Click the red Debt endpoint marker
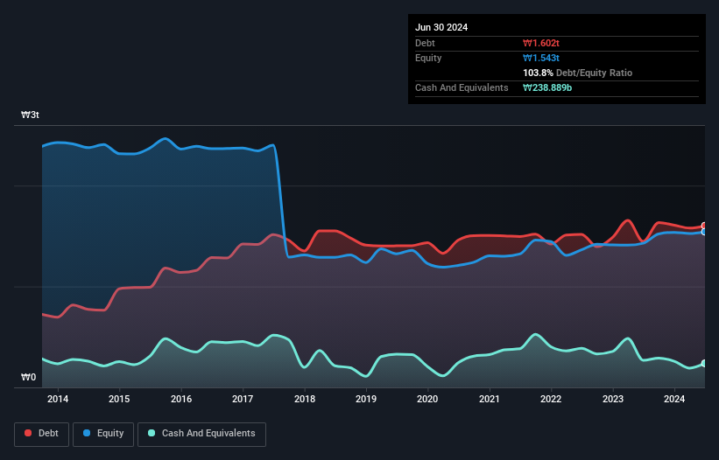Image resolution: width=719 pixels, height=460 pixels. pos(704,226)
